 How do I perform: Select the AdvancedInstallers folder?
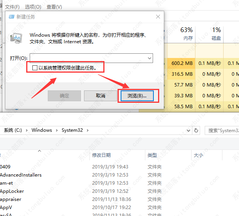pos(21,175)
